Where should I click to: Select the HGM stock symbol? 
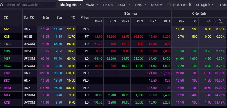[7, 88]
